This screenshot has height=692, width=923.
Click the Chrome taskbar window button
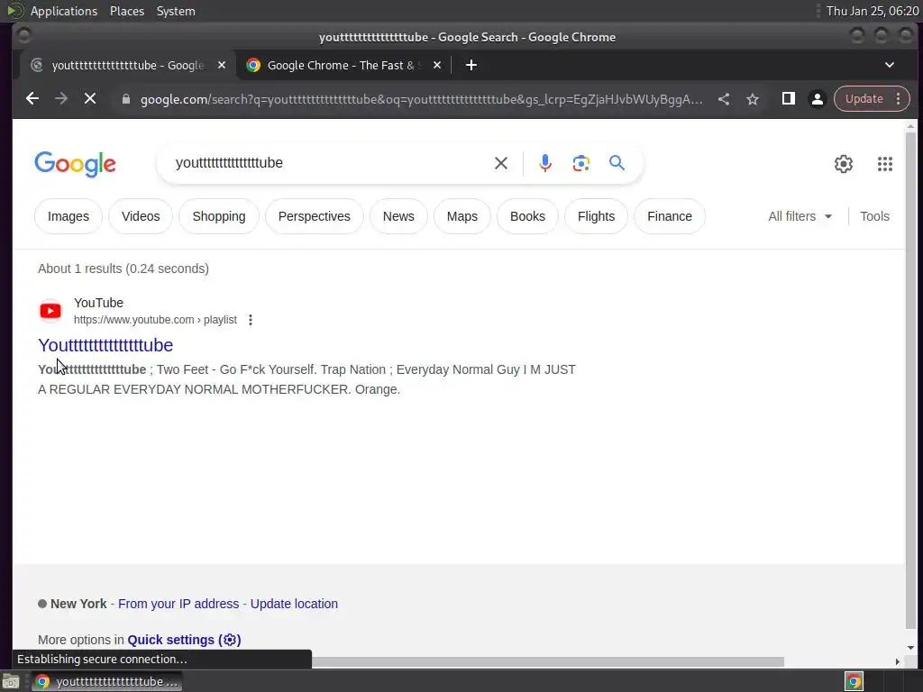point(106,681)
